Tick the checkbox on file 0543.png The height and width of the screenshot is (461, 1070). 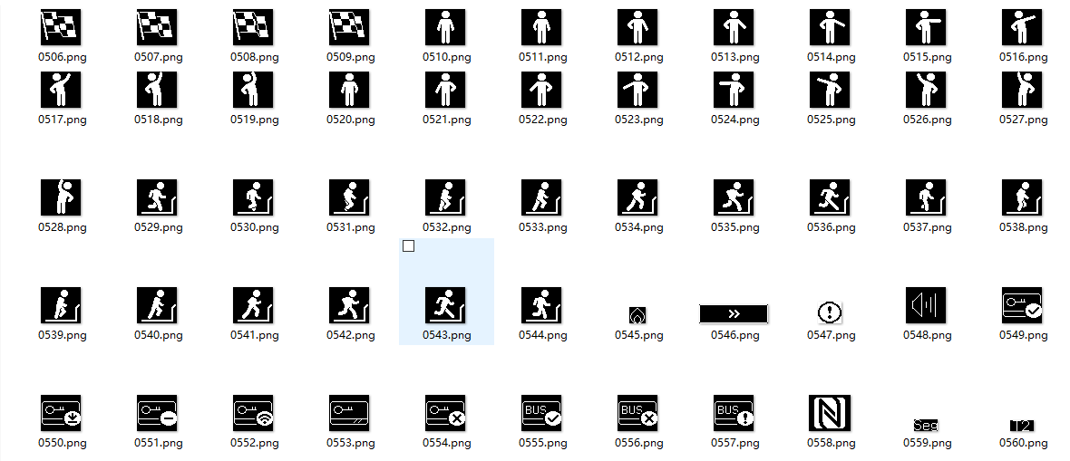pos(408,246)
